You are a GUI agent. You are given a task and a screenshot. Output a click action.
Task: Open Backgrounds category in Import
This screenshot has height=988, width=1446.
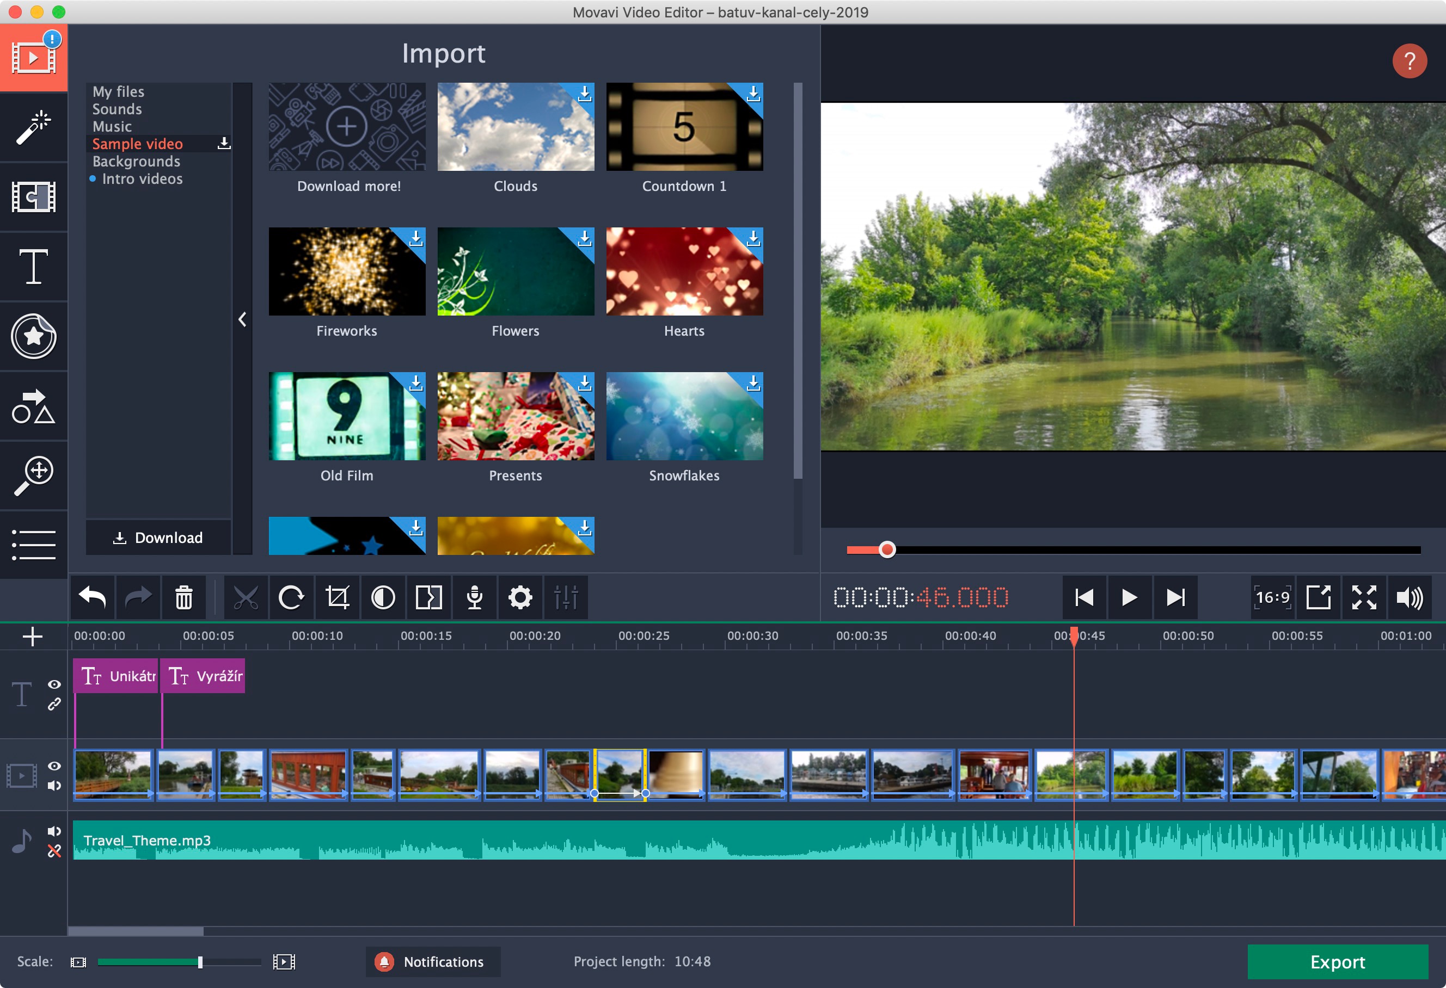[x=137, y=162]
